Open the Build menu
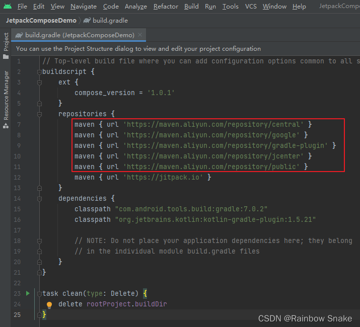Screen dimensions: 360x327 click(x=191, y=7)
